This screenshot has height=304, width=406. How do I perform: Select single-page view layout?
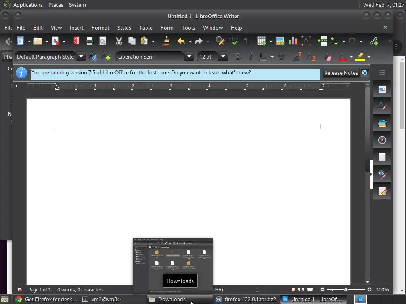click(x=293, y=289)
